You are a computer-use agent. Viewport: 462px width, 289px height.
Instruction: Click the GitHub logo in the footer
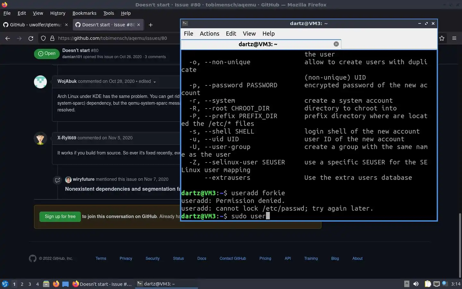pyautogui.click(x=33, y=258)
